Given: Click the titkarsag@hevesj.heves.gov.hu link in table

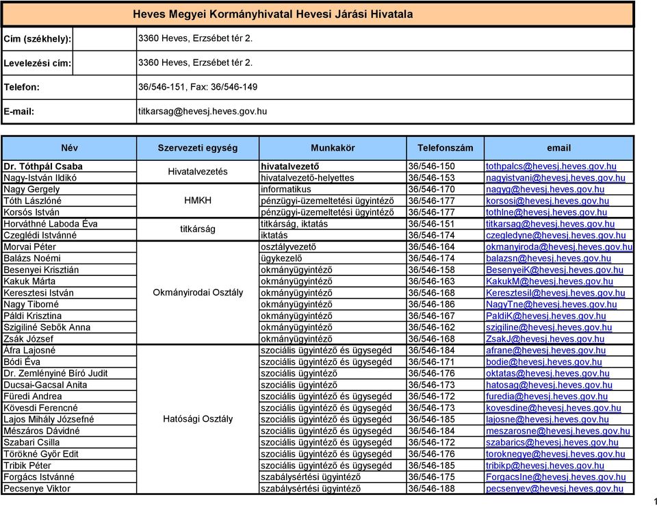Looking at the screenshot, I should coord(550,224).
